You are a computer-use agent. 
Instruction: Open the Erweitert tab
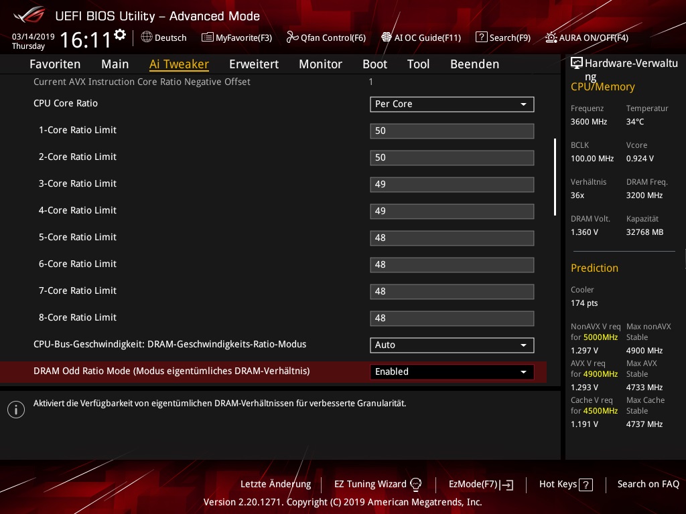(254, 64)
